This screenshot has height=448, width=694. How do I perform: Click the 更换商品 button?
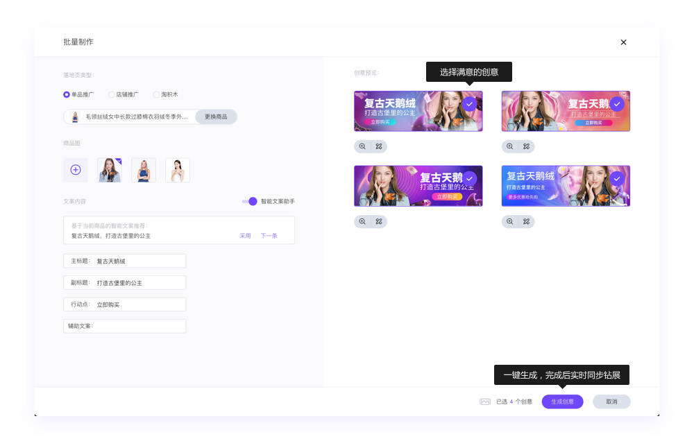pos(216,117)
